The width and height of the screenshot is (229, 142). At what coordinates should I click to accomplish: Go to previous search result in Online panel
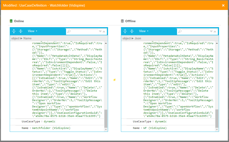tap(104, 31)
